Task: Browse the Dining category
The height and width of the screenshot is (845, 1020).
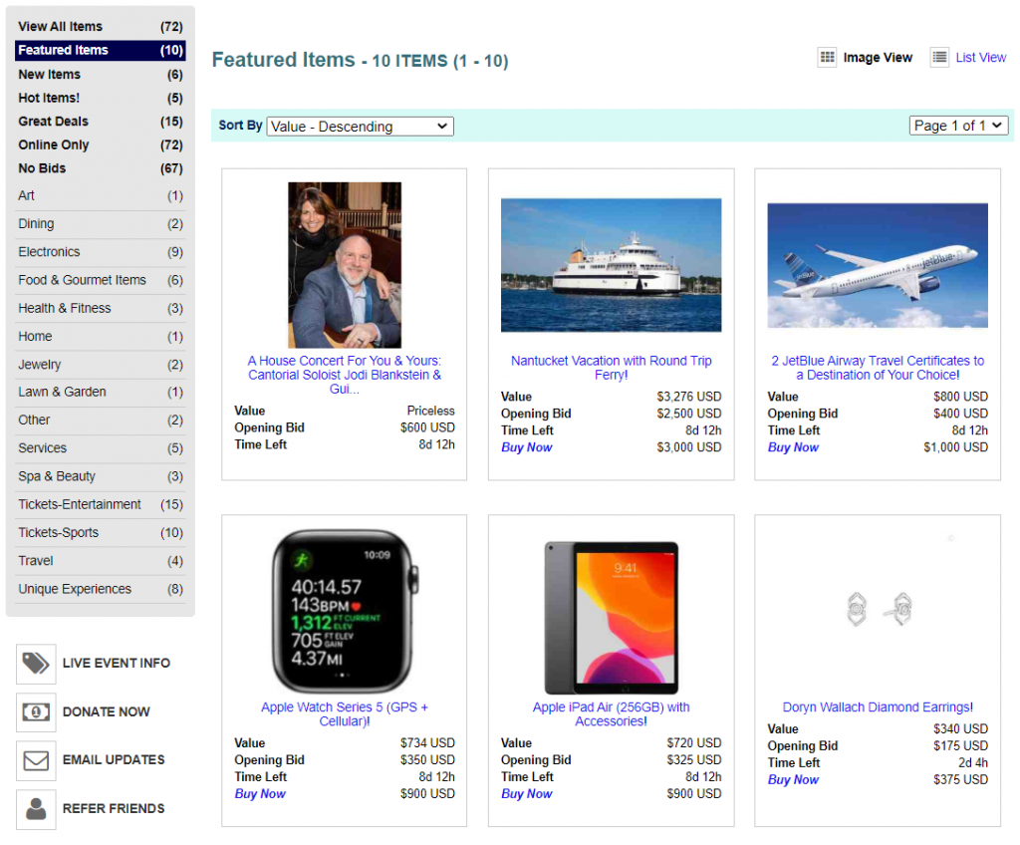Action: tap(101, 224)
